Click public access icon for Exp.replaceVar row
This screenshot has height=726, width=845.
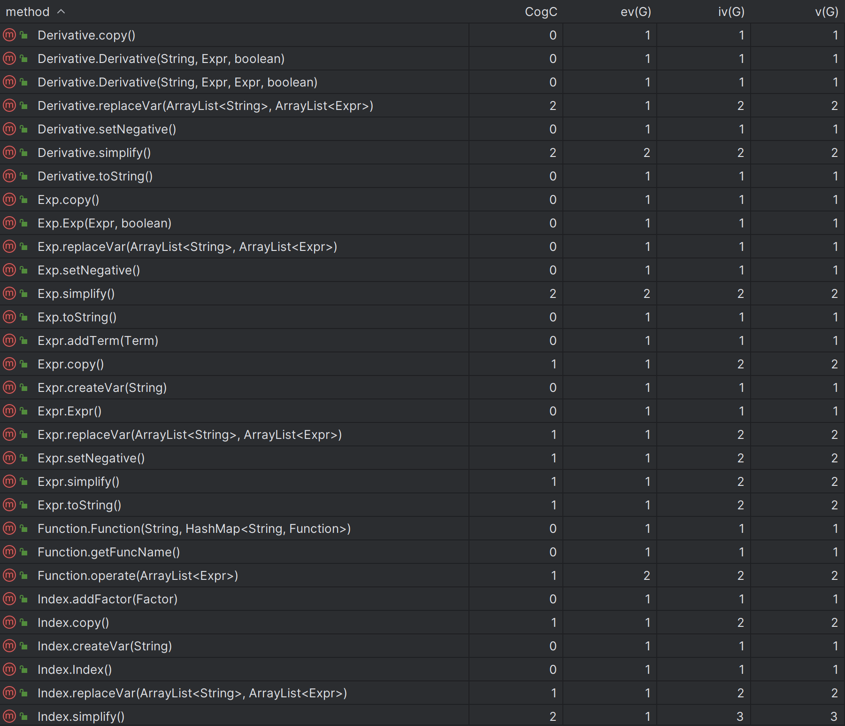point(23,246)
